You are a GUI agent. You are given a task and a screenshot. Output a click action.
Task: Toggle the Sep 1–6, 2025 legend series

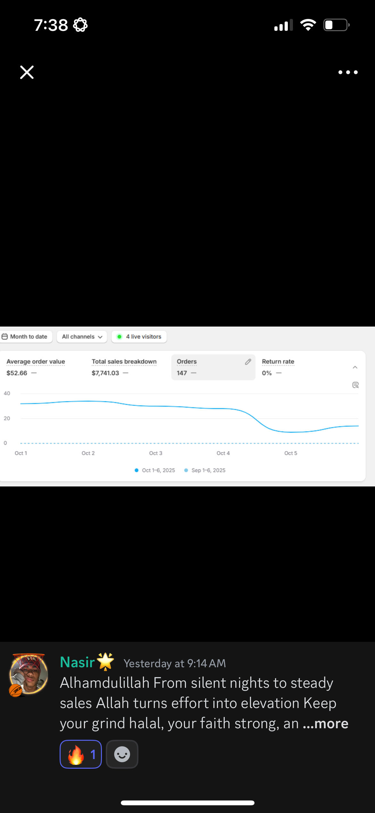(205, 470)
